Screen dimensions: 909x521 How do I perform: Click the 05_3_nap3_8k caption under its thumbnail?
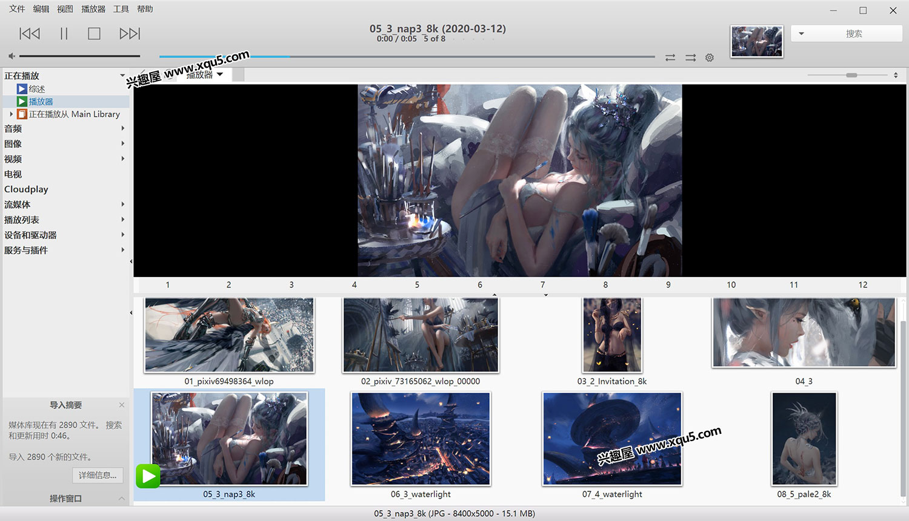pos(229,494)
